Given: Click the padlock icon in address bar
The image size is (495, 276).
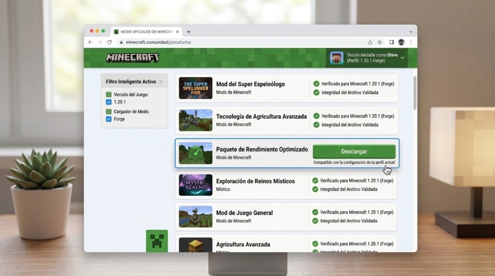Looking at the screenshot, I should pyautogui.click(x=121, y=42).
